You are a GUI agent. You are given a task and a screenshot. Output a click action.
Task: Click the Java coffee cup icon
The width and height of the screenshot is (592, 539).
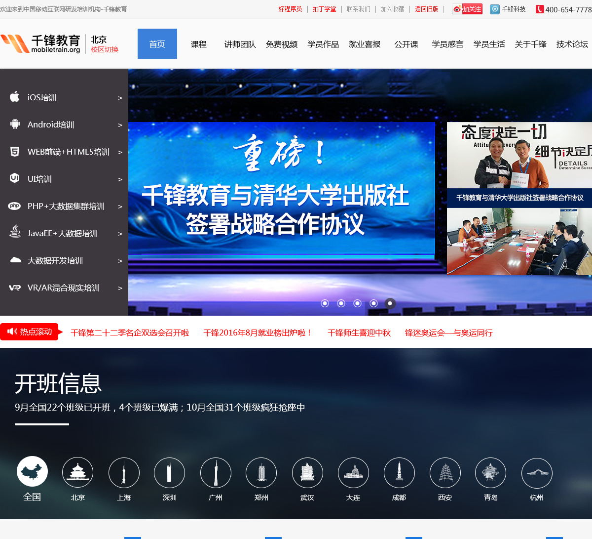[x=15, y=232]
